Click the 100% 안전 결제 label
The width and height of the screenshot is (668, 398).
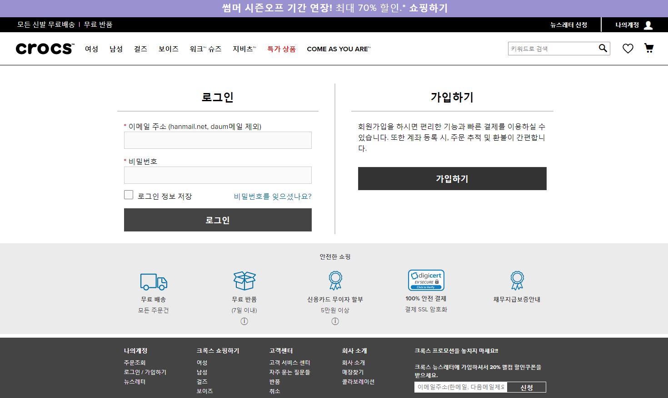coord(426,299)
